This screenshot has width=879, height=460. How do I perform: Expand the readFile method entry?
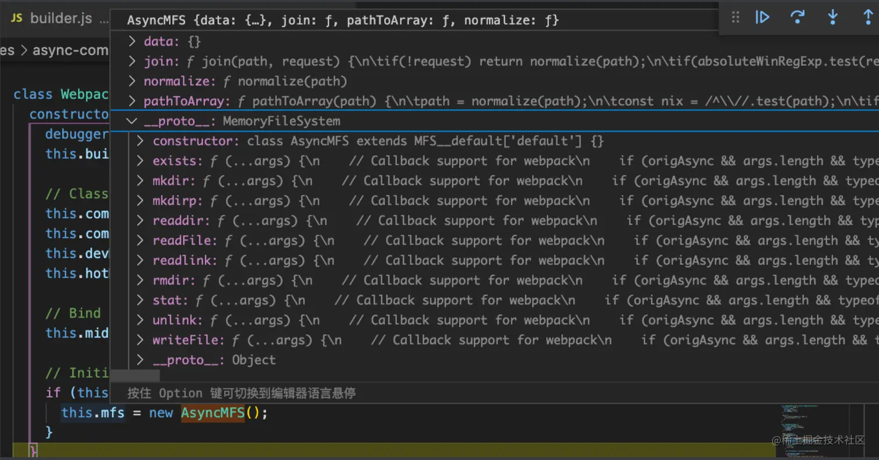140,240
